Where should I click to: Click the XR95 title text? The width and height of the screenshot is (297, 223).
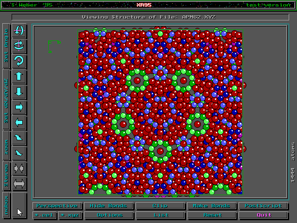coord(144,5)
